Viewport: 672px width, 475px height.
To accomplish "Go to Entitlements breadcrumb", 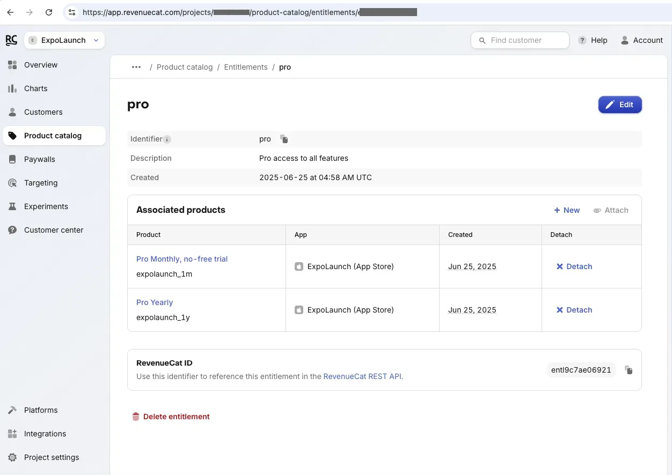I will point(246,67).
